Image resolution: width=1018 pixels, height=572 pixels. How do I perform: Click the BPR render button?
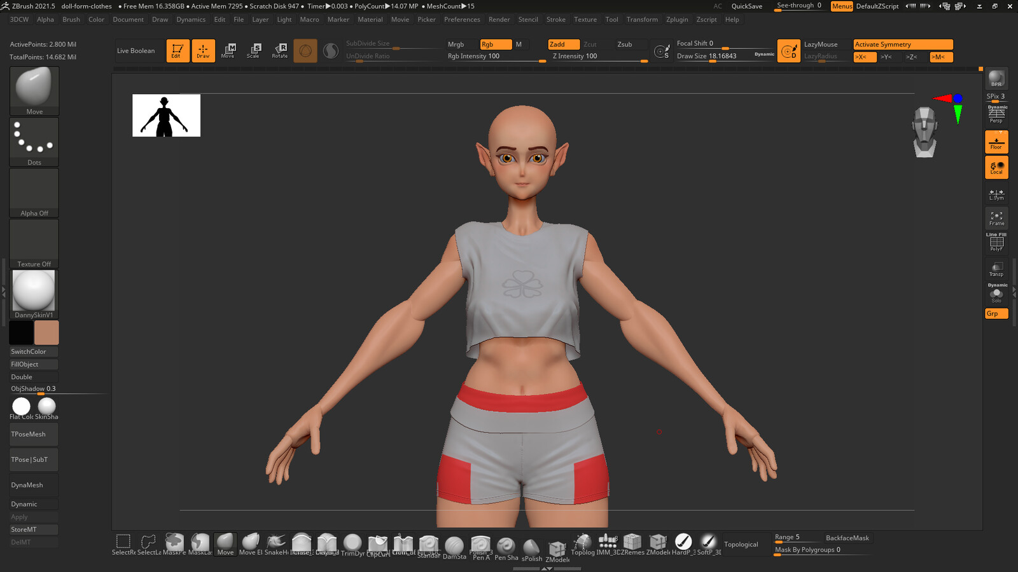pyautogui.click(x=996, y=79)
